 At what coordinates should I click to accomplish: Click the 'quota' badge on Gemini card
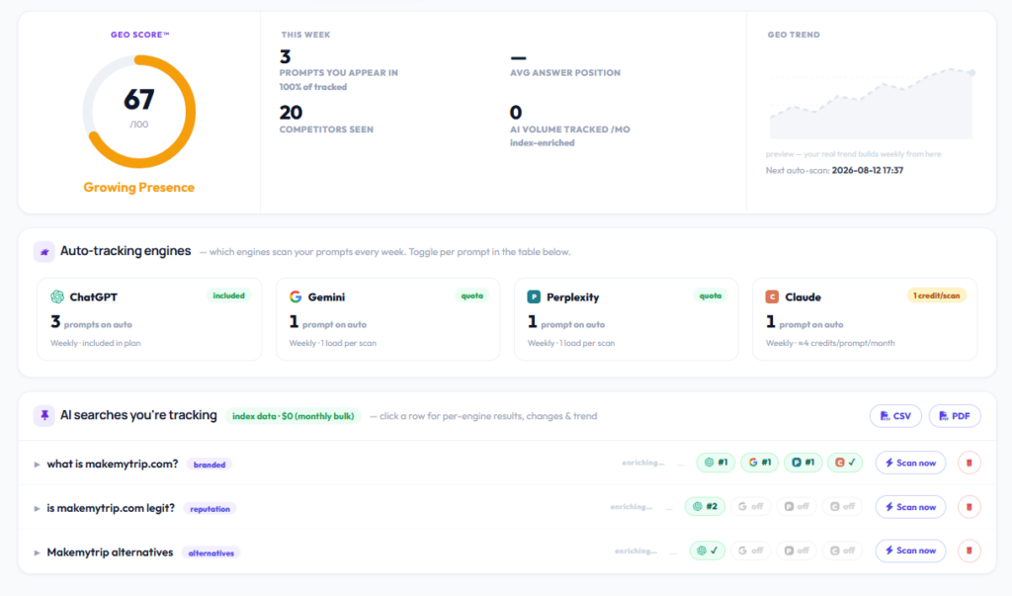pos(471,296)
